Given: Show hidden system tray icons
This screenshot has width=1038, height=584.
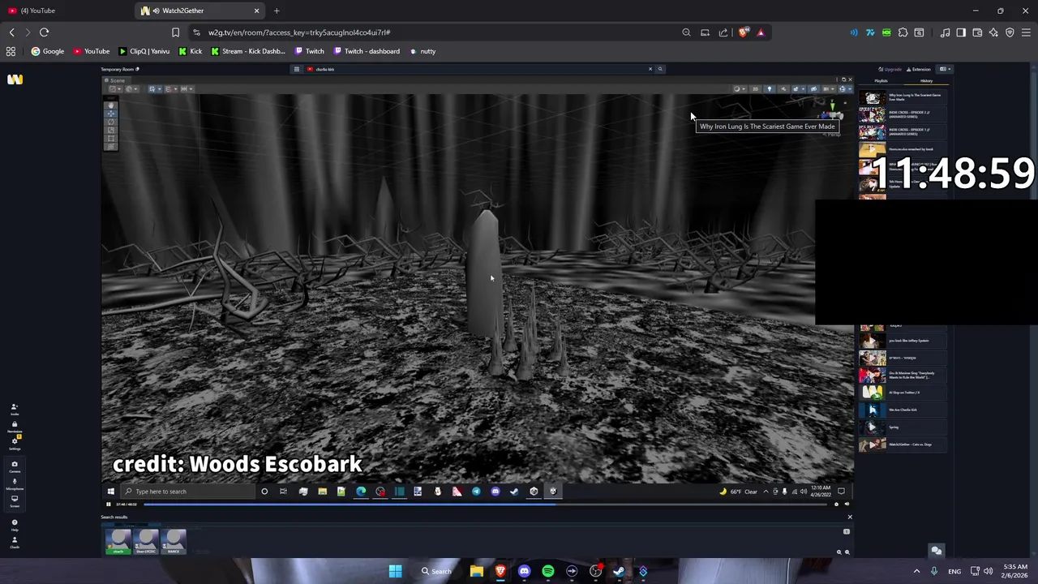Looking at the screenshot, I should point(916,571).
